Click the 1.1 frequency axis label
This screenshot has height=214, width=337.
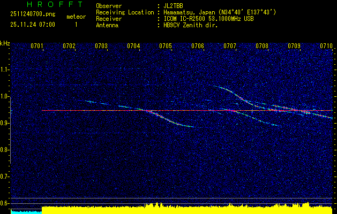[5, 70]
